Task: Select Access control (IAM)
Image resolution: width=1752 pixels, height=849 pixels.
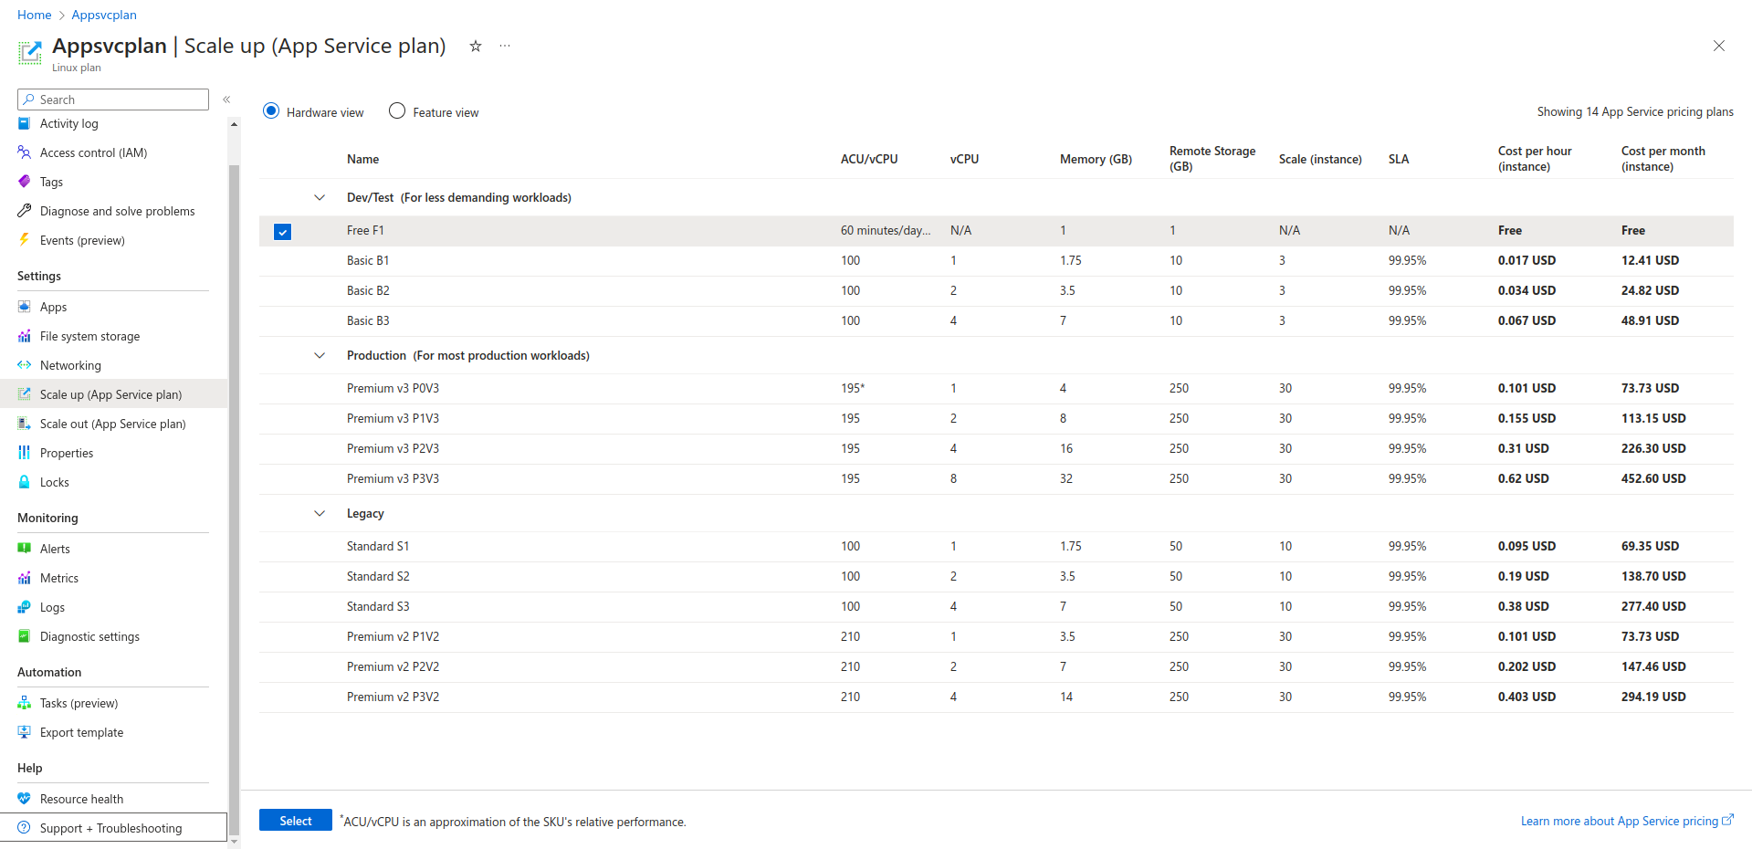Action: (92, 152)
